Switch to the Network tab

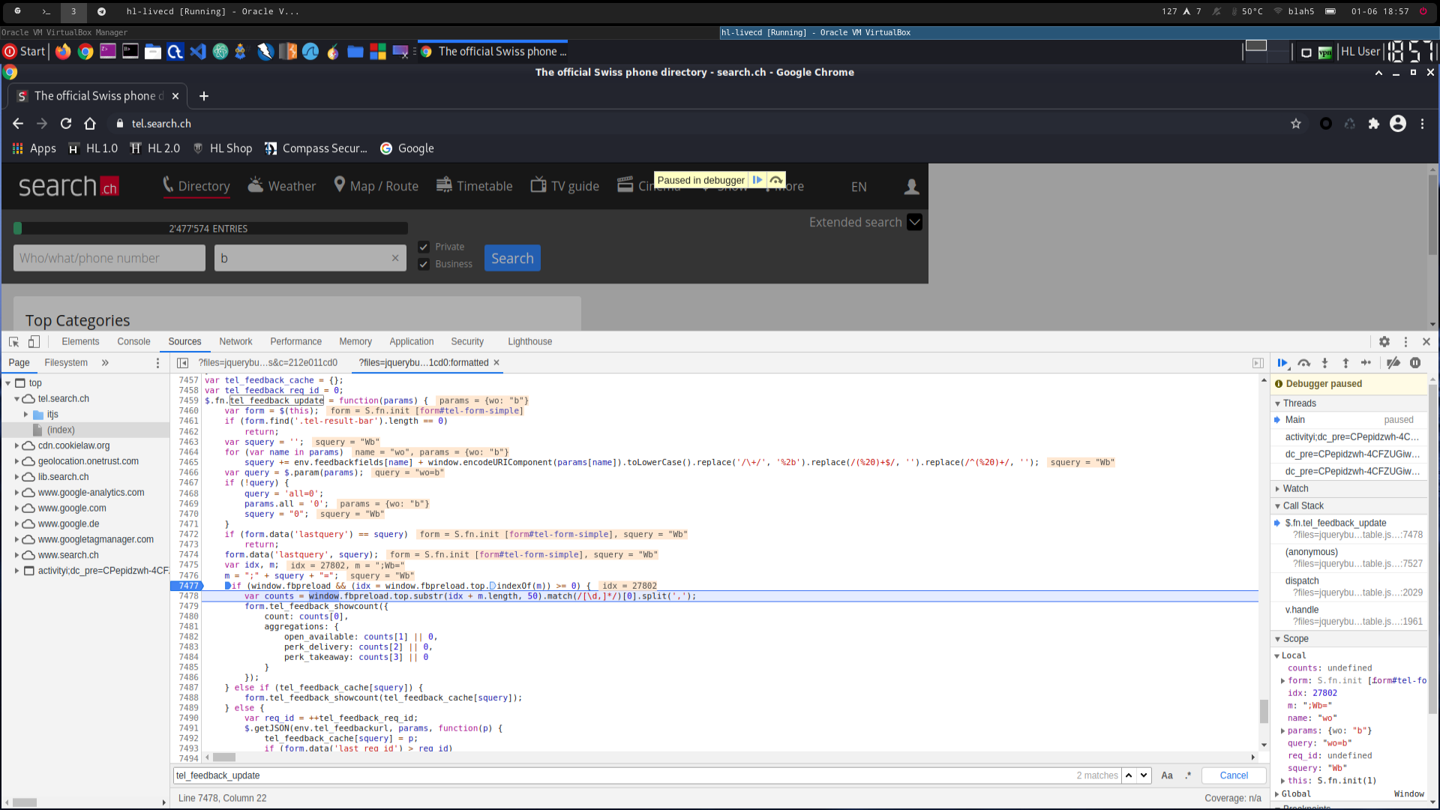[235, 342]
